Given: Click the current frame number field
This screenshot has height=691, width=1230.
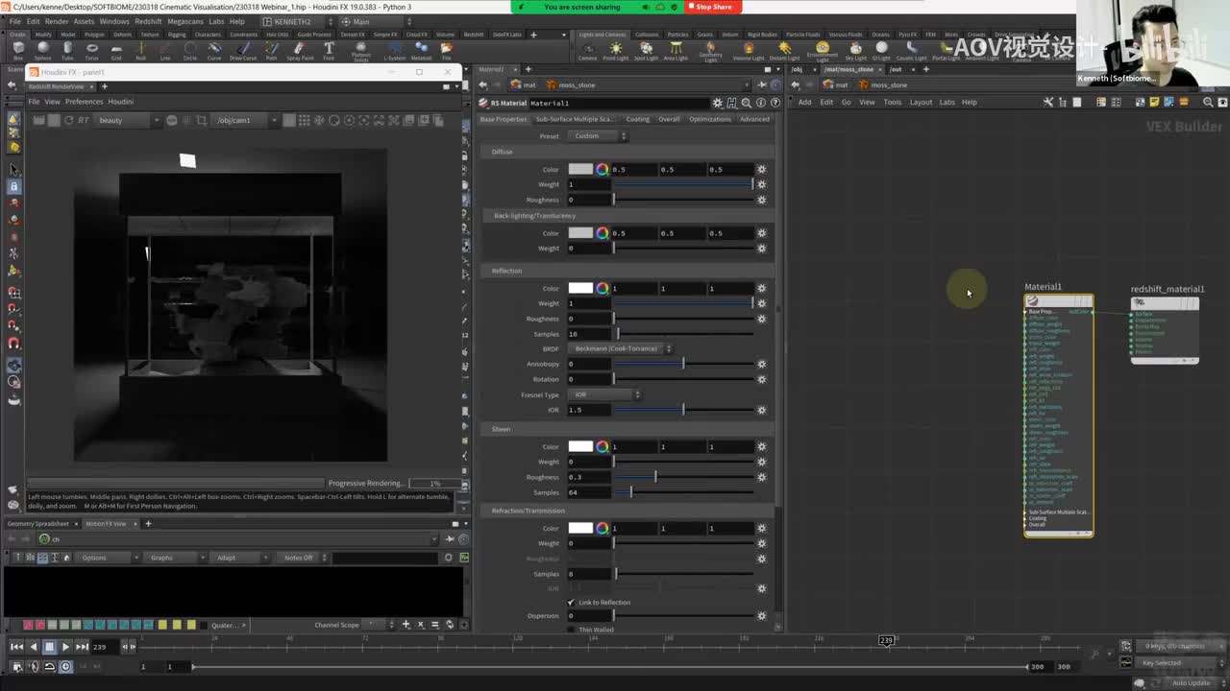Looking at the screenshot, I should pyautogui.click(x=104, y=647).
